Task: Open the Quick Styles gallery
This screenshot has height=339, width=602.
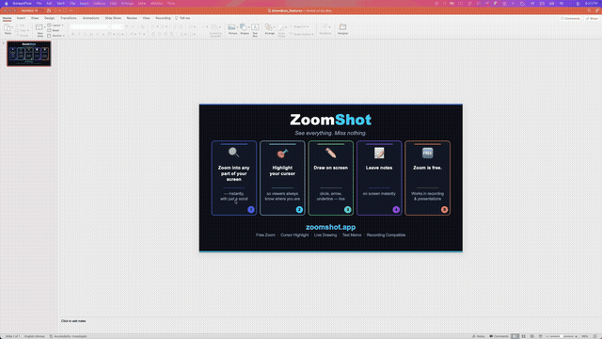Action: tap(281, 30)
